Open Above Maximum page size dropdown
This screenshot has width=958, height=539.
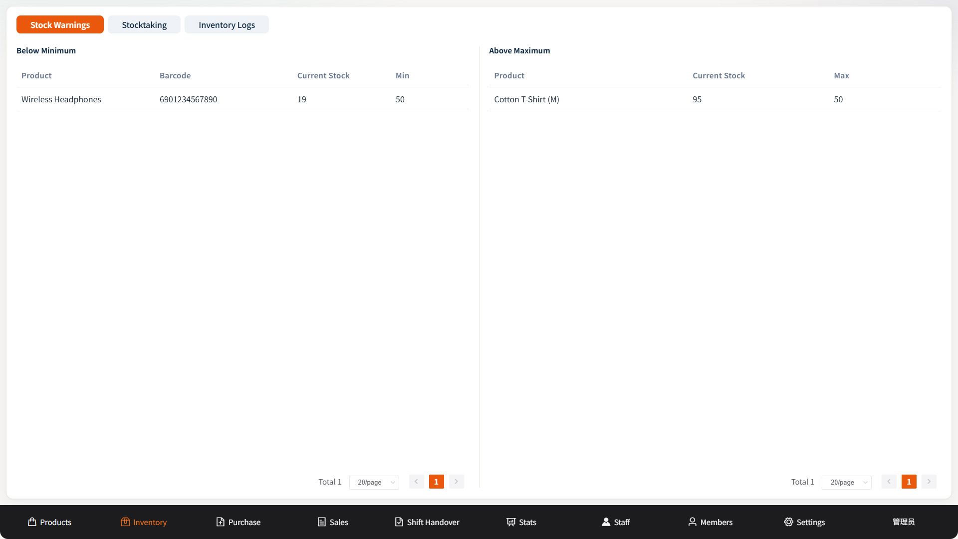(x=847, y=482)
